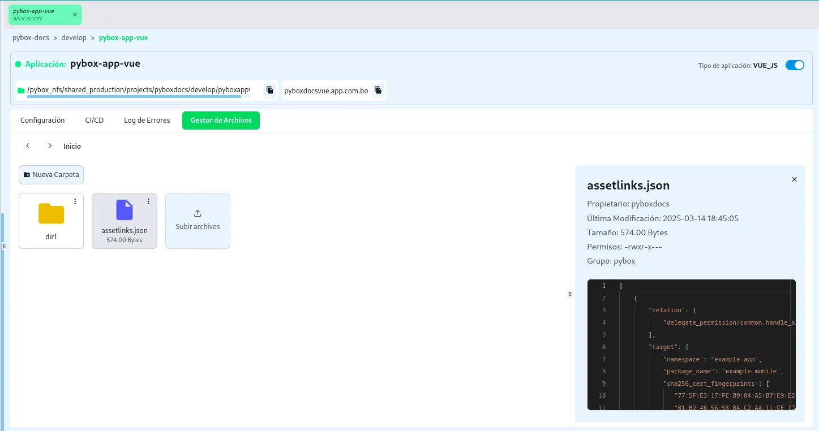The height and width of the screenshot is (431, 819).
Task: Go back with the left chevron
Action: [28, 146]
